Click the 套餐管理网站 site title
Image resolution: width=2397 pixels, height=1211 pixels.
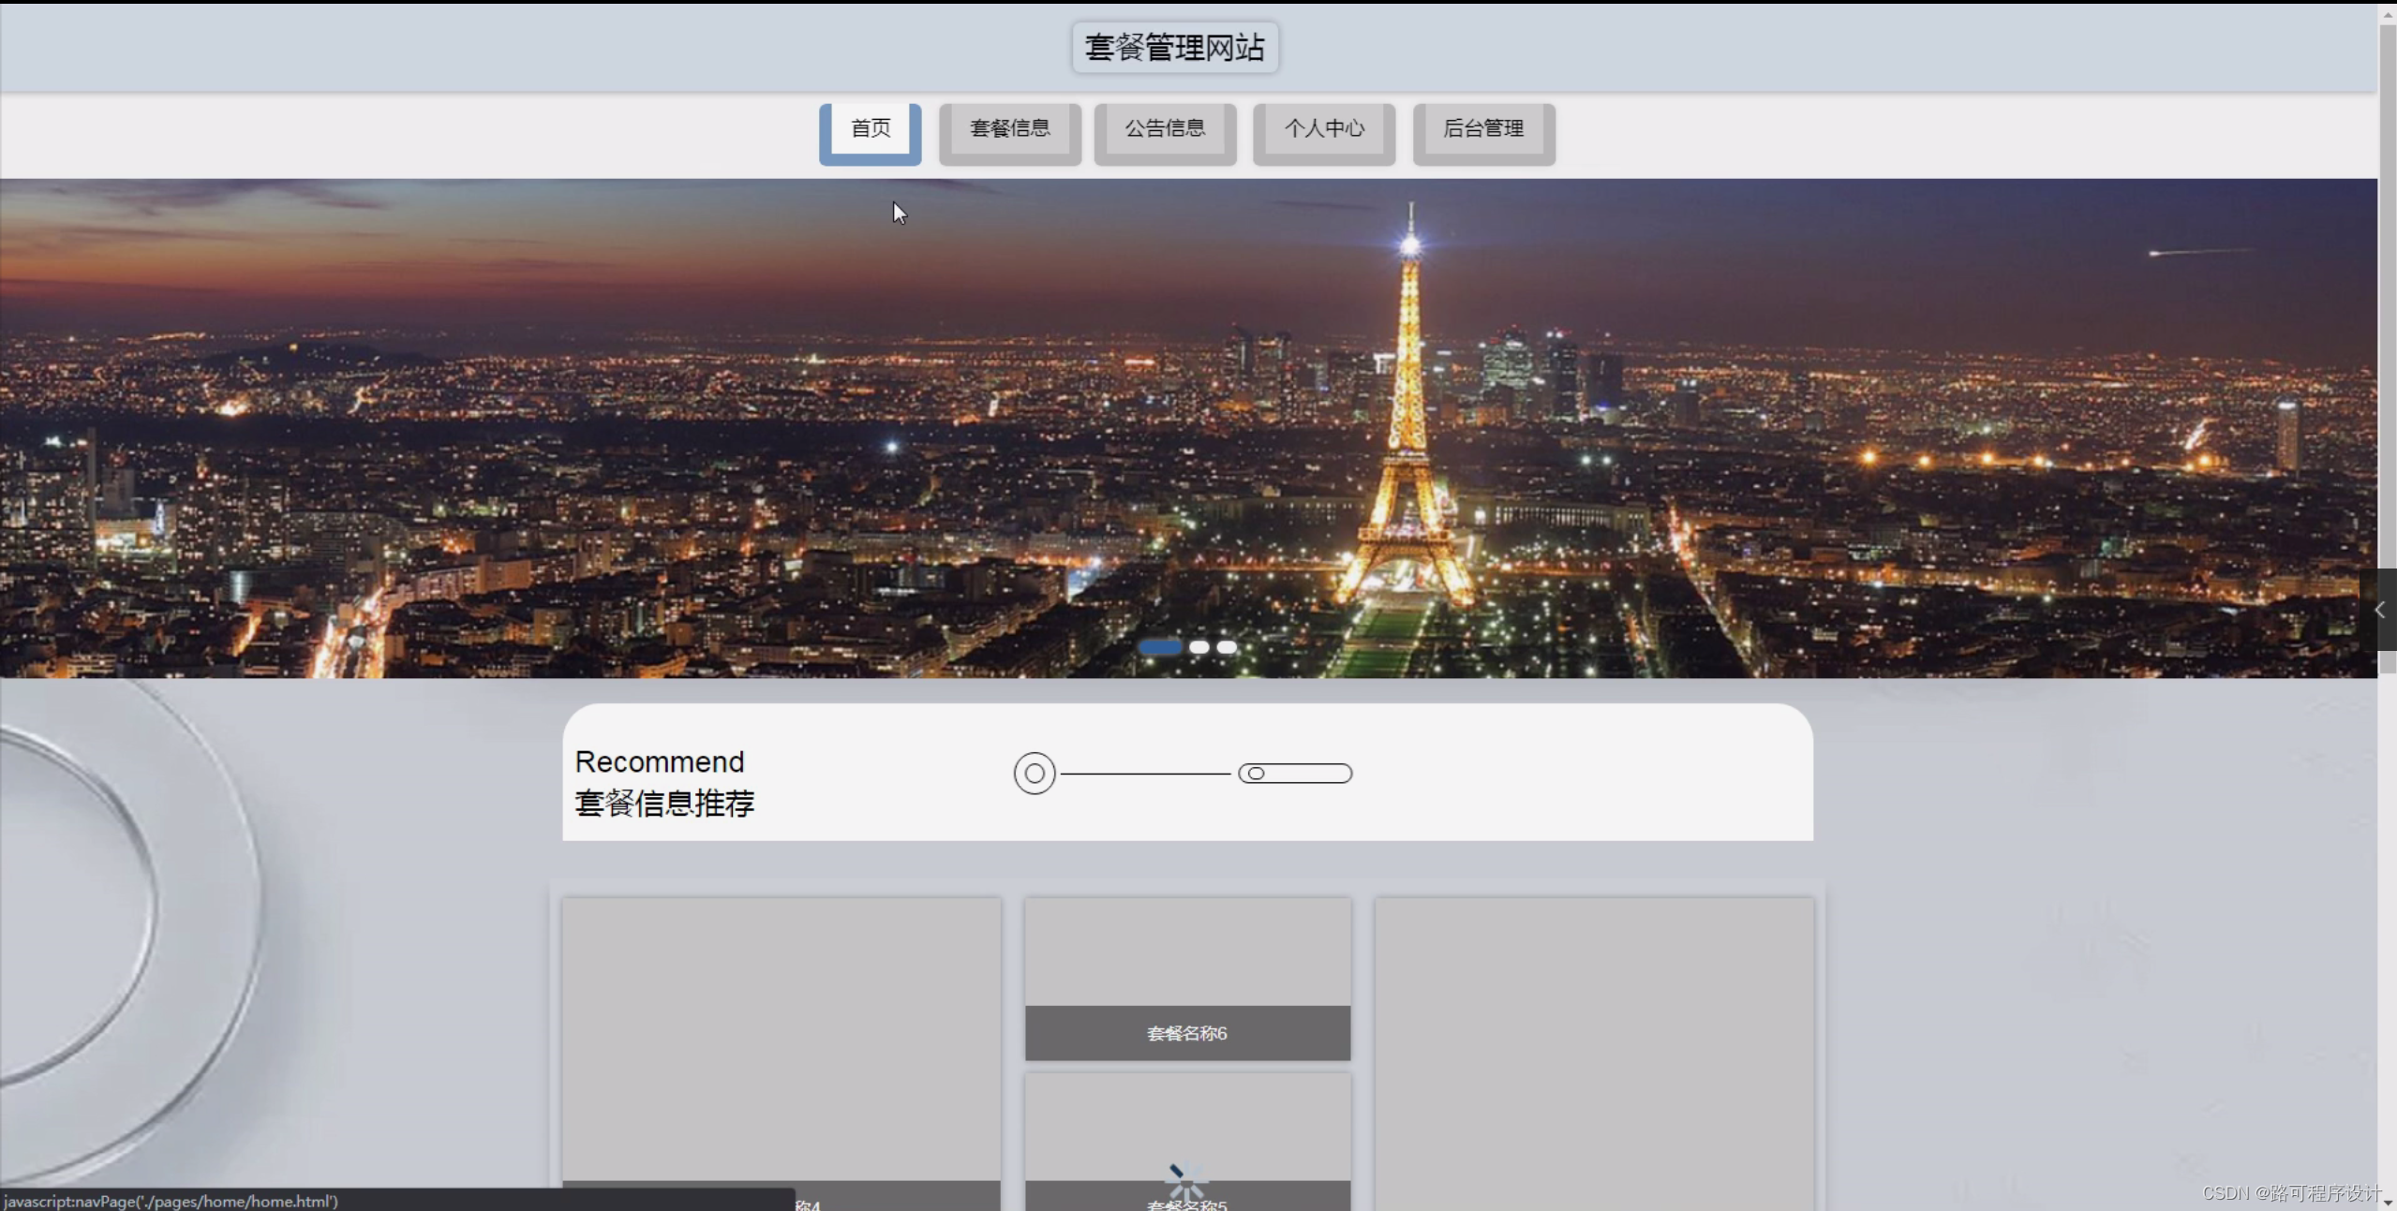(1174, 48)
